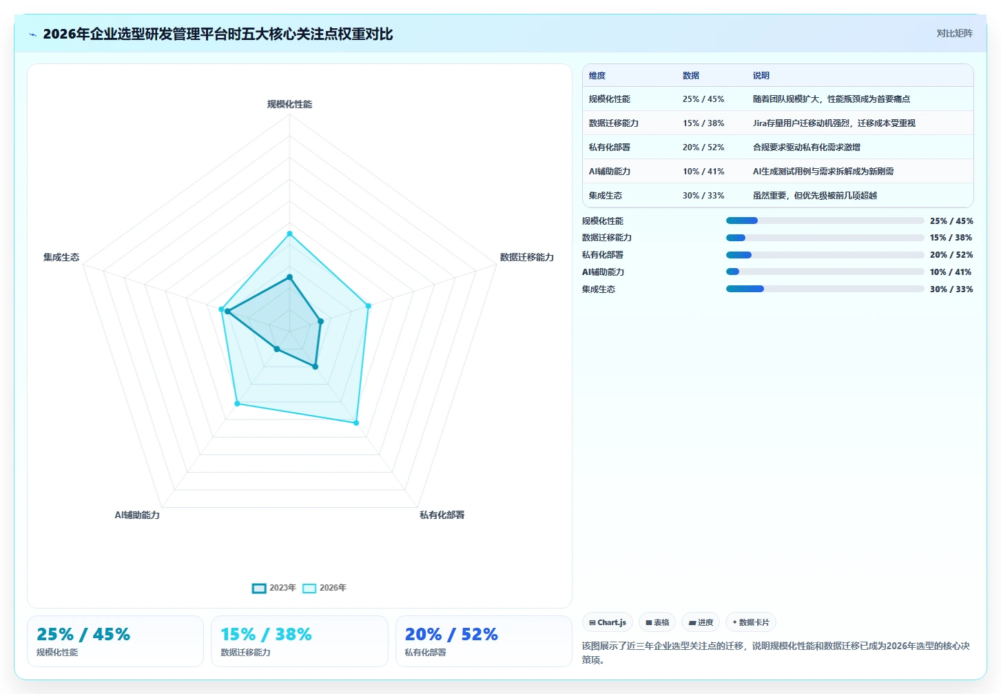
Task: Click the table cell 10% / 41%
Action: click(x=703, y=172)
